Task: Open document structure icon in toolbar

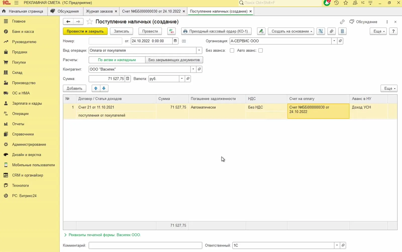Action: (x=321, y=31)
